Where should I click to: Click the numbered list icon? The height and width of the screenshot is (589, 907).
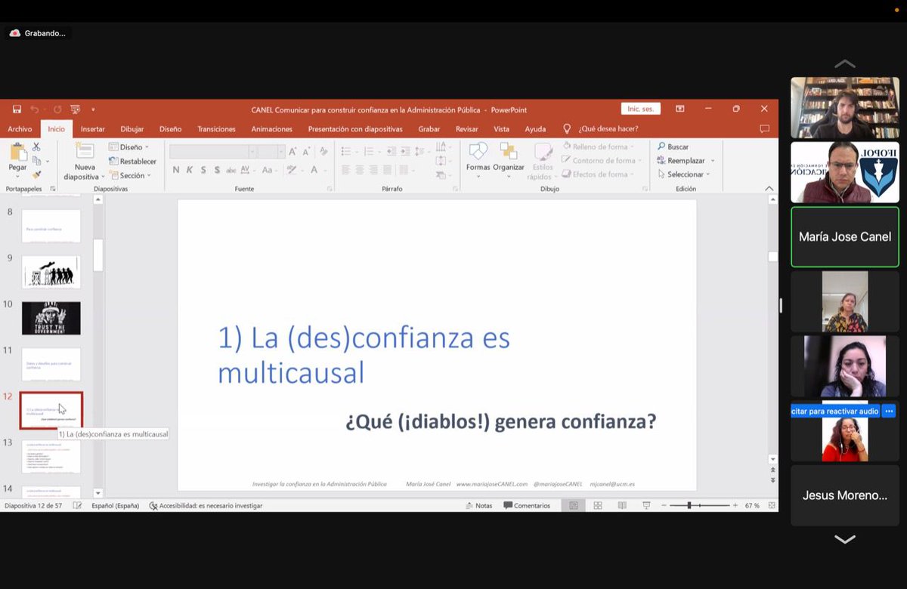coord(369,152)
